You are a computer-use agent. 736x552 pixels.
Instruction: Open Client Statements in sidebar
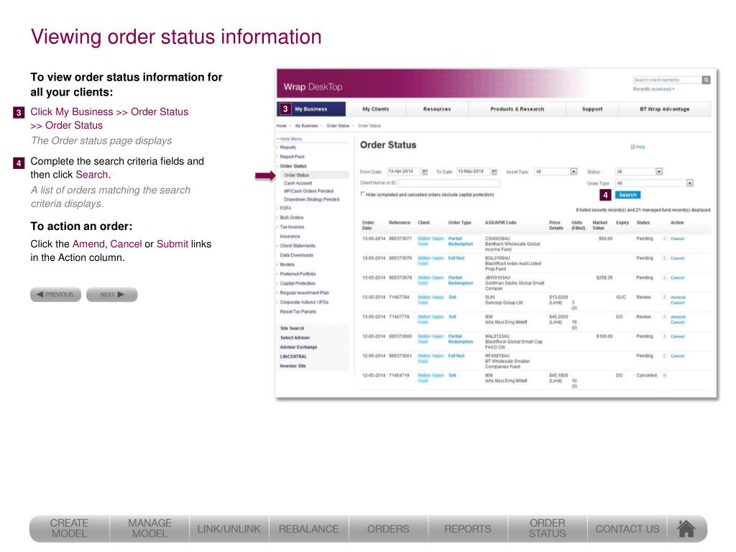298,246
